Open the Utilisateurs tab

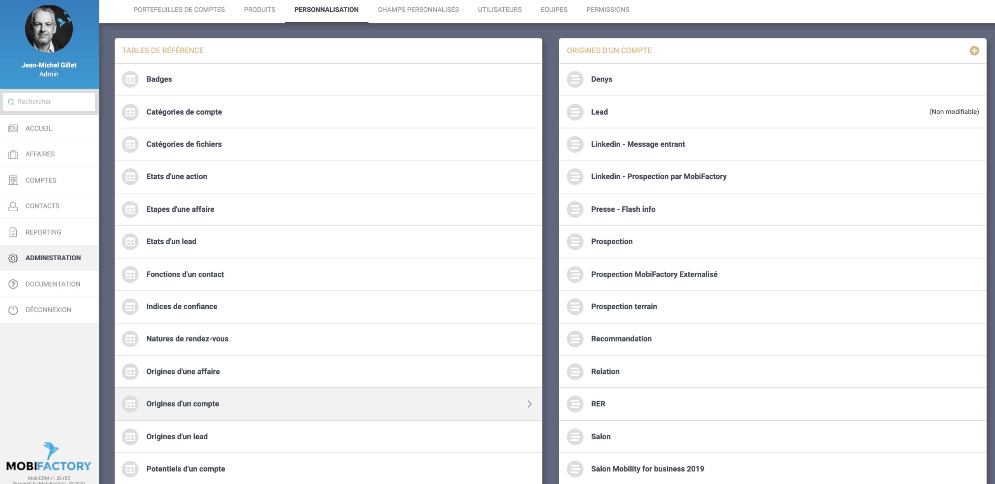coord(499,10)
